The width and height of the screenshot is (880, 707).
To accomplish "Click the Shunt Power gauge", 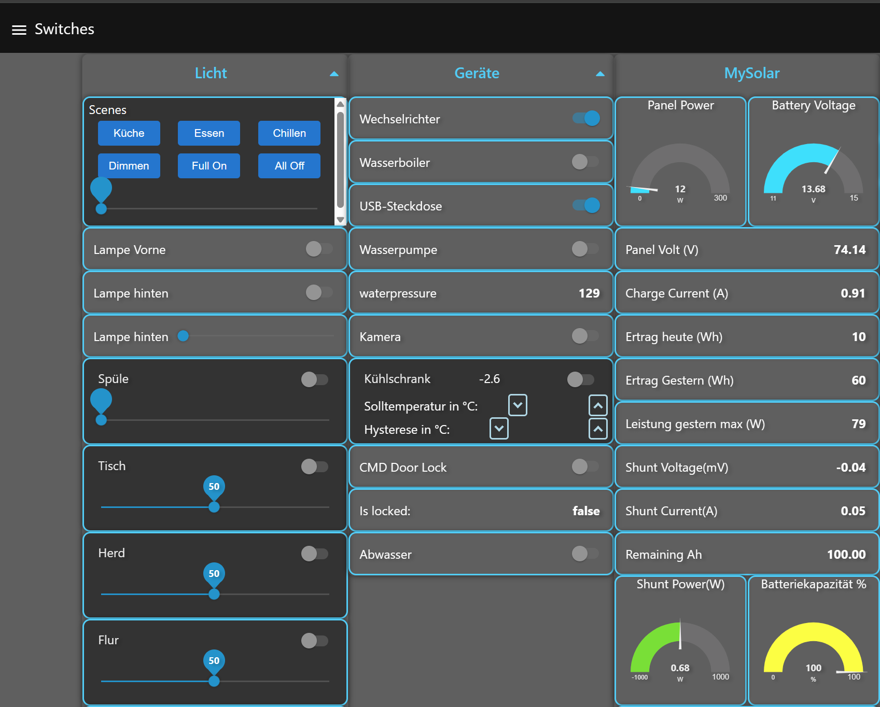I will pyautogui.click(x=680, y=648).
